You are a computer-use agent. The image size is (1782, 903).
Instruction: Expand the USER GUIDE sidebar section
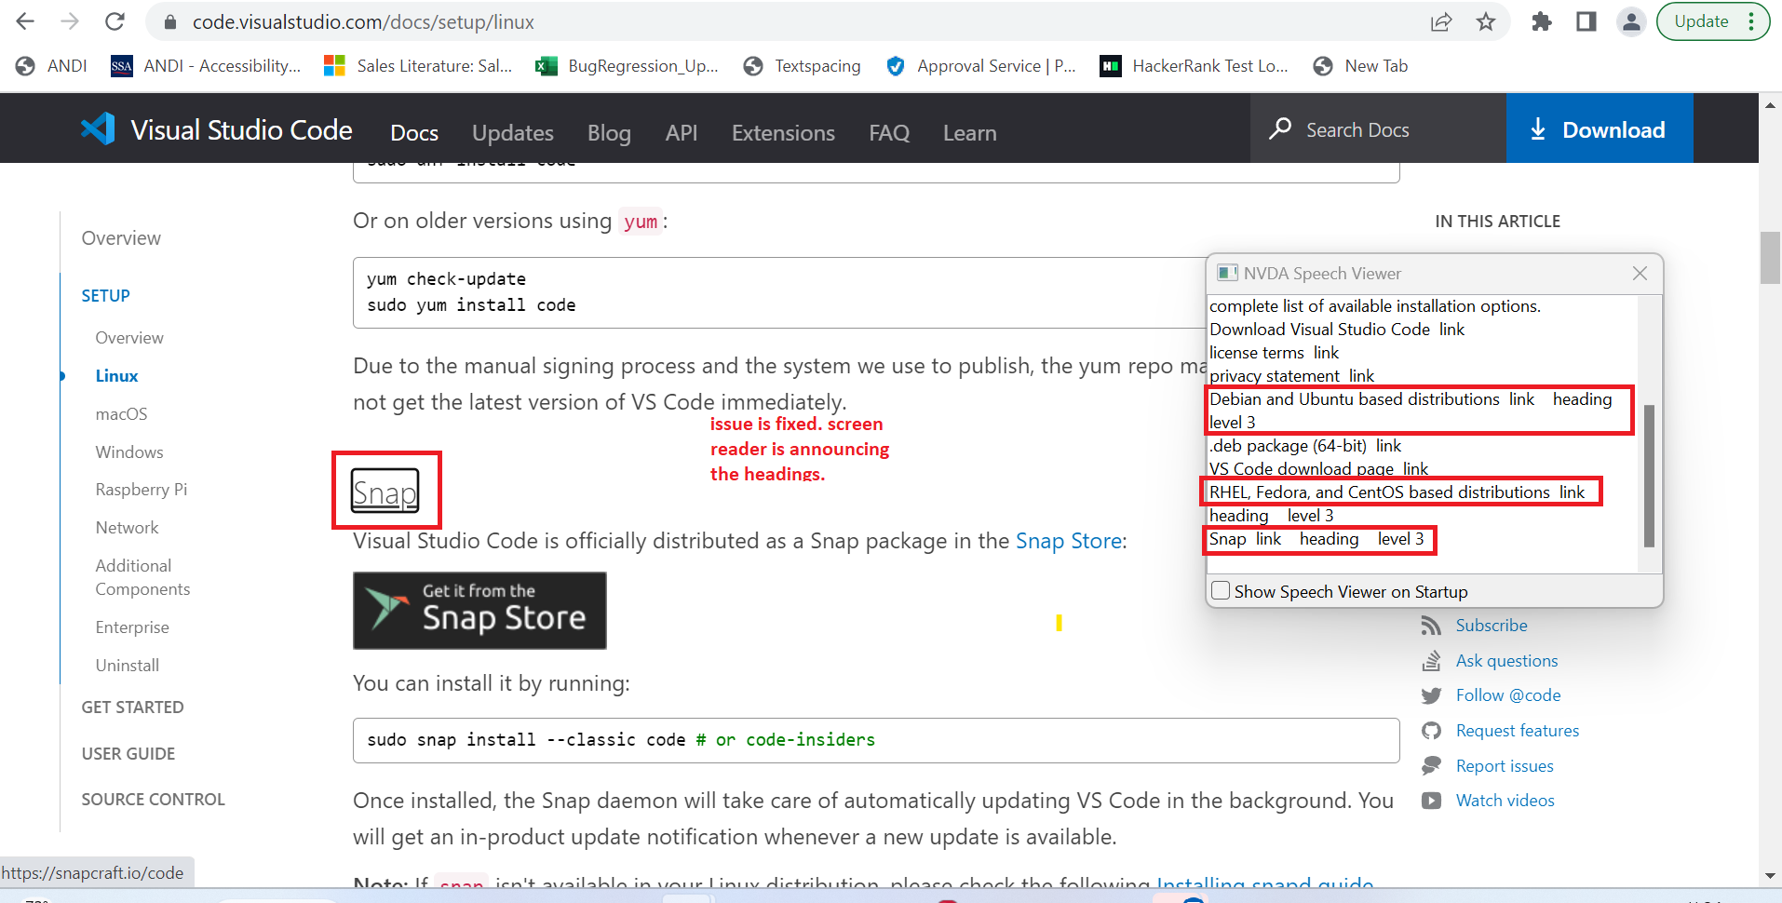click(128, 753)
